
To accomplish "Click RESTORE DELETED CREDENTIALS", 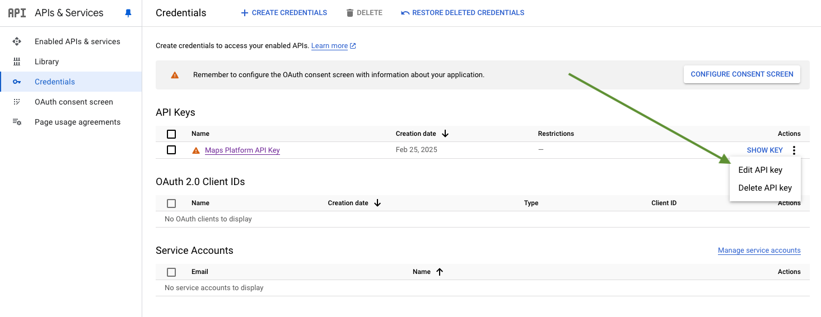I will [463, 13].
